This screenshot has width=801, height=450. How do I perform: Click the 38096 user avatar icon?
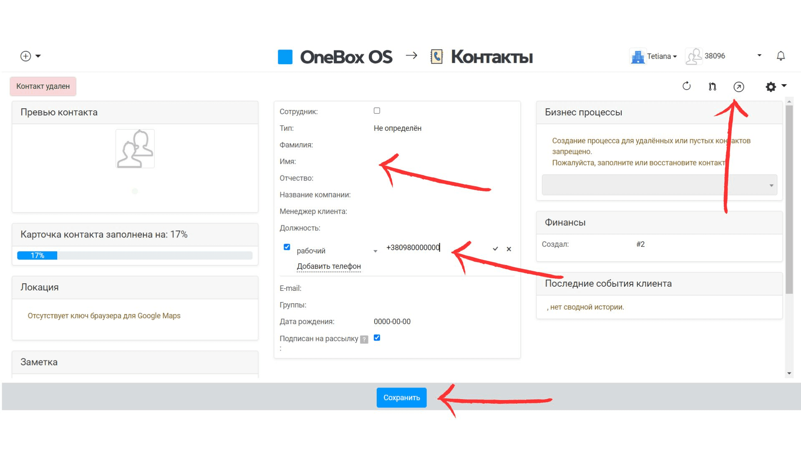pyautogui.click(x=694, y=56)
